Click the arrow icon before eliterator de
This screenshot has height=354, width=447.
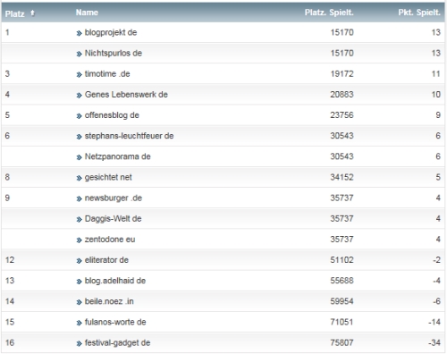click(79, 261)
